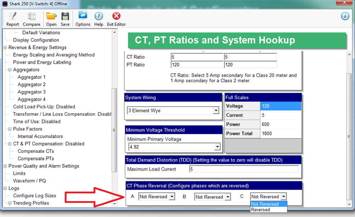Click the Compare toolbar icon
Viewport: 355px width, 217px height.
32,19
